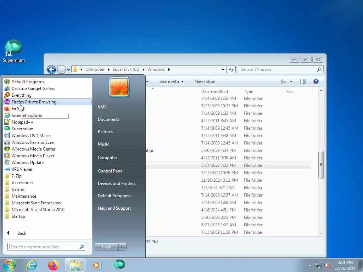Viewport: 363px width, 272px height.
Task: Expand the Games folder
Action: 18,189
